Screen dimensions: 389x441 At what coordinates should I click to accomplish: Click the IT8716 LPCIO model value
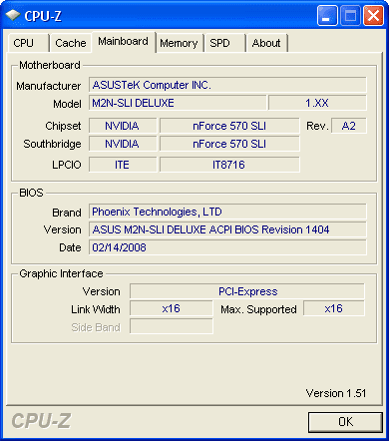click(229, 165)
